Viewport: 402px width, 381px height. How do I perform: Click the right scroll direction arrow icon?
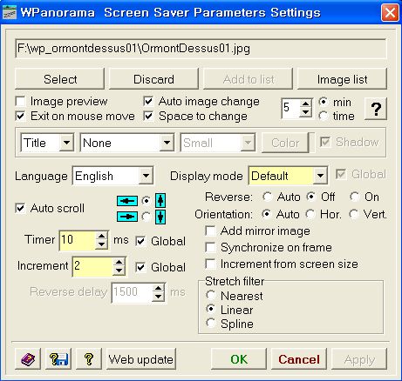[127, 217]
